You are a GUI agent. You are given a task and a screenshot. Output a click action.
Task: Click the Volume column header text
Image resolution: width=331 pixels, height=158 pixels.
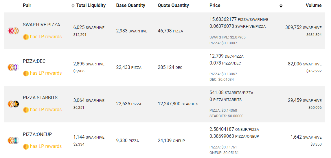(x=314, y=5)
